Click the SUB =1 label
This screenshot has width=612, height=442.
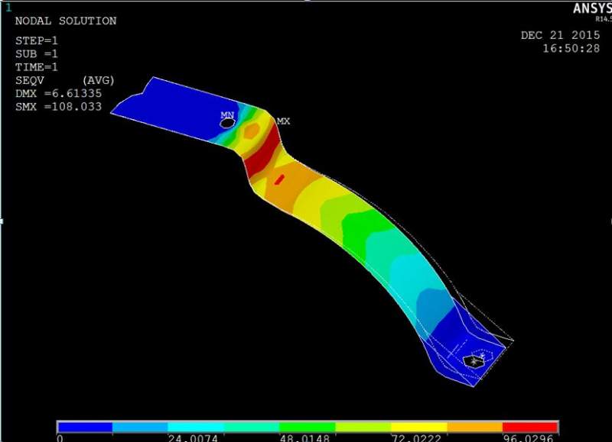[x=37, y=53]
